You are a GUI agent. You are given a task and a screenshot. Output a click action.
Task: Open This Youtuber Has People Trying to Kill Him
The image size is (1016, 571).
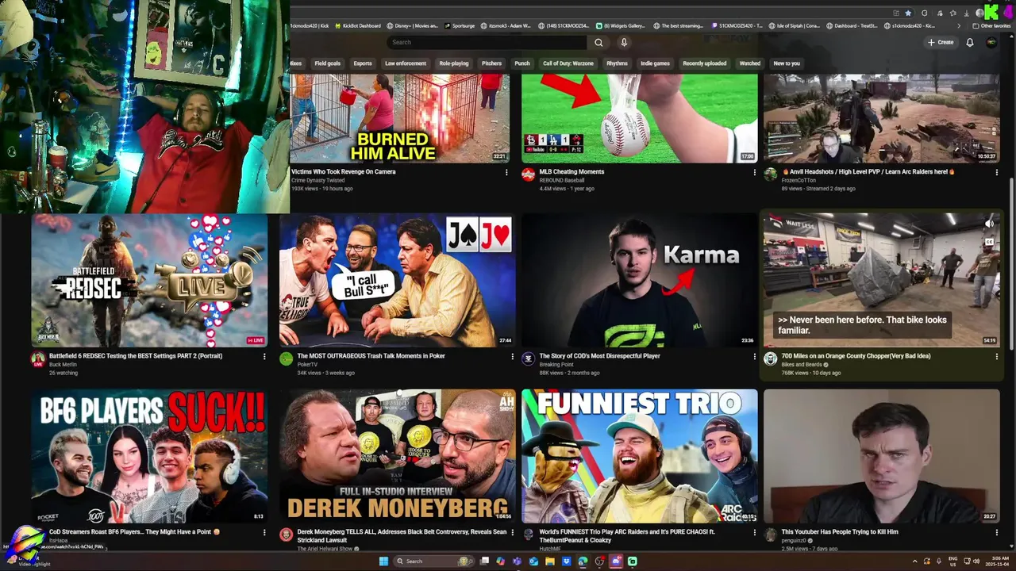840,532
